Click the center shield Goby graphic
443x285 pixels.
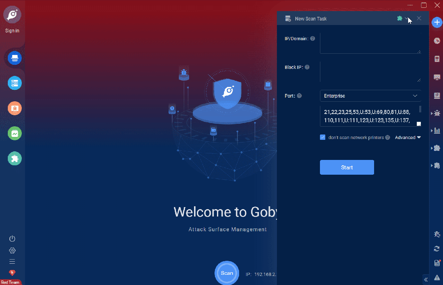[228, 93]
